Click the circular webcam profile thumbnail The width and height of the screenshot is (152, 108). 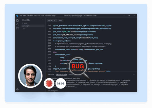30,75
